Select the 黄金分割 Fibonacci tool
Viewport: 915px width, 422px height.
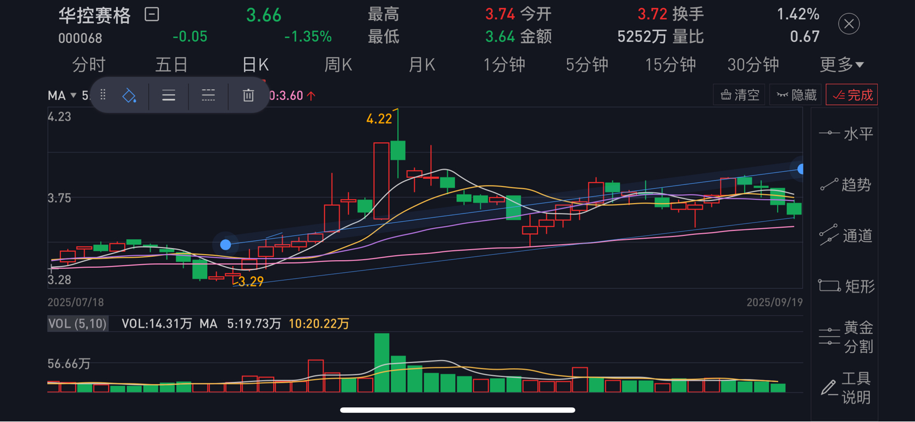pos(846,337)
